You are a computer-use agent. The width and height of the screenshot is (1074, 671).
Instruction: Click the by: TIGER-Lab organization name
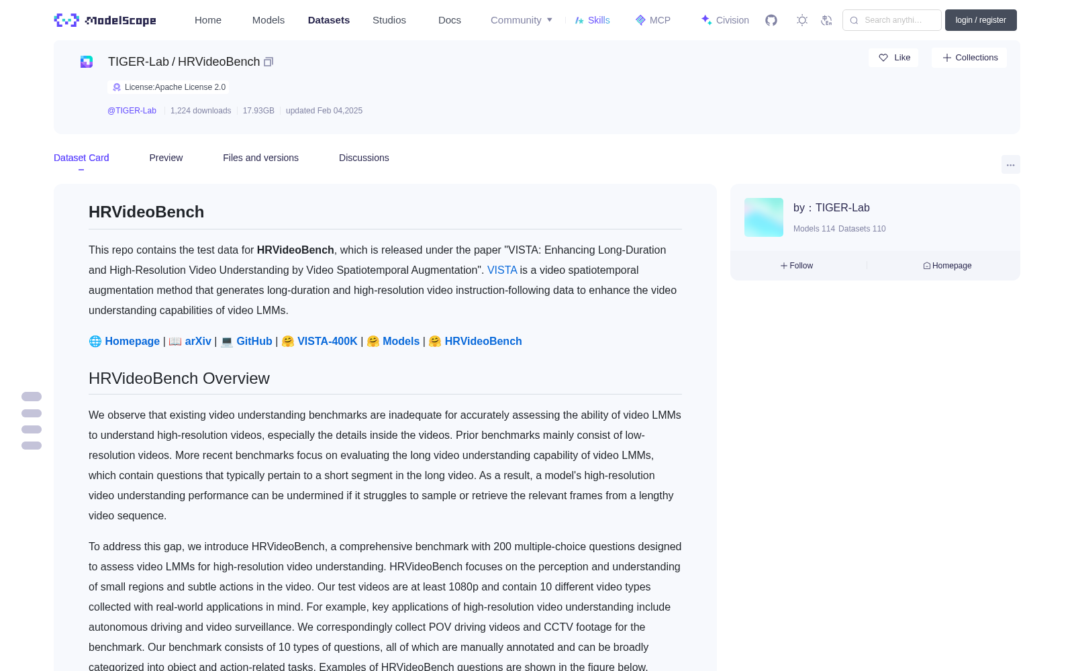tap(832, 208)
